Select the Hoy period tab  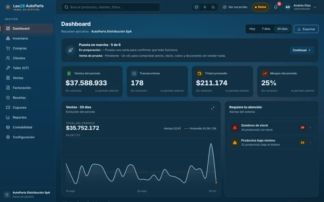point(252,29)
